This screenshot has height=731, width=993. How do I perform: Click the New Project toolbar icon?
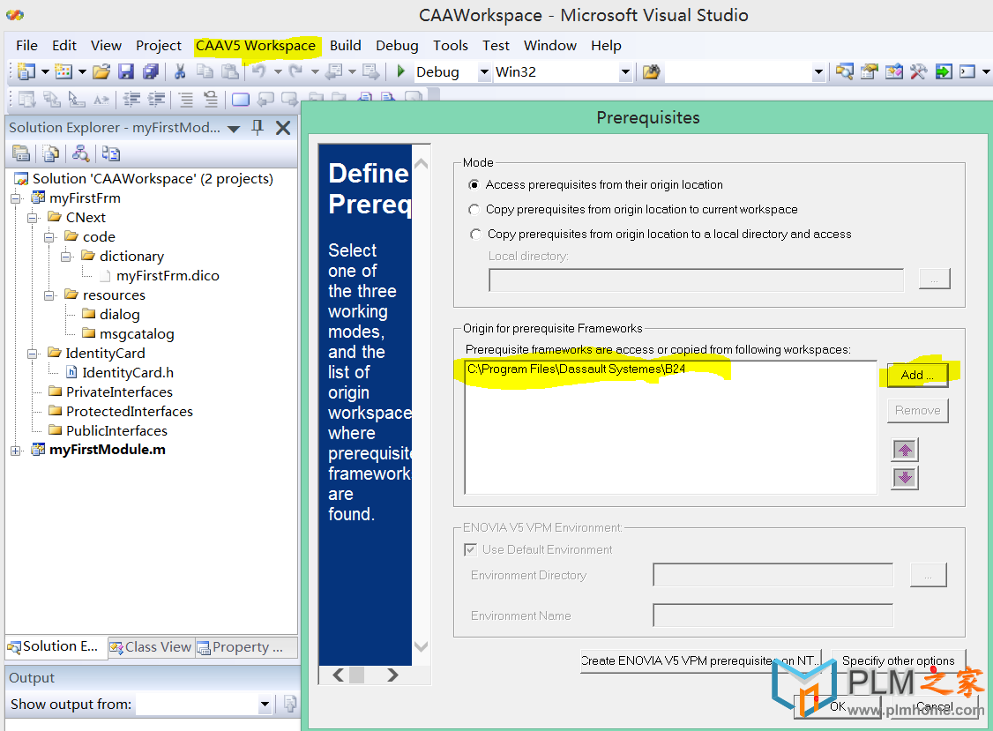pyautogui.click(x=26, y=71)
